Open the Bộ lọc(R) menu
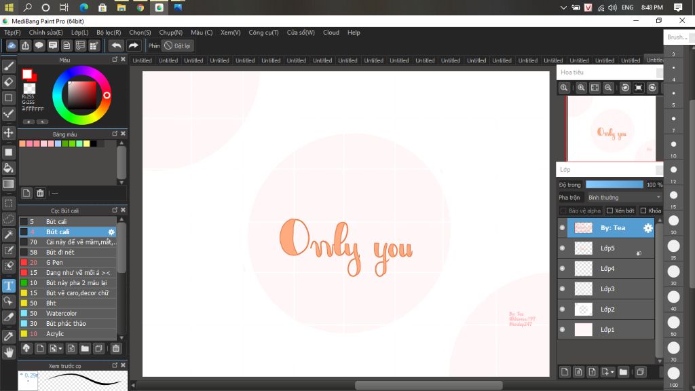The image size is (695, 391). click(109, 33)
